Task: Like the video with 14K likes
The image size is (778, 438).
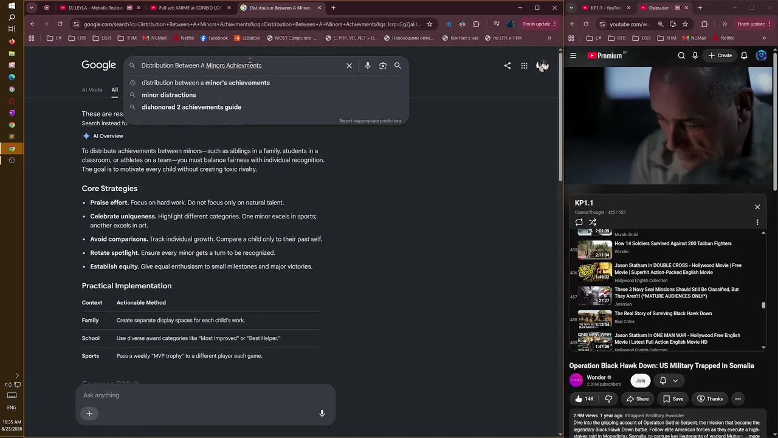Action: [x=585, y=399]
